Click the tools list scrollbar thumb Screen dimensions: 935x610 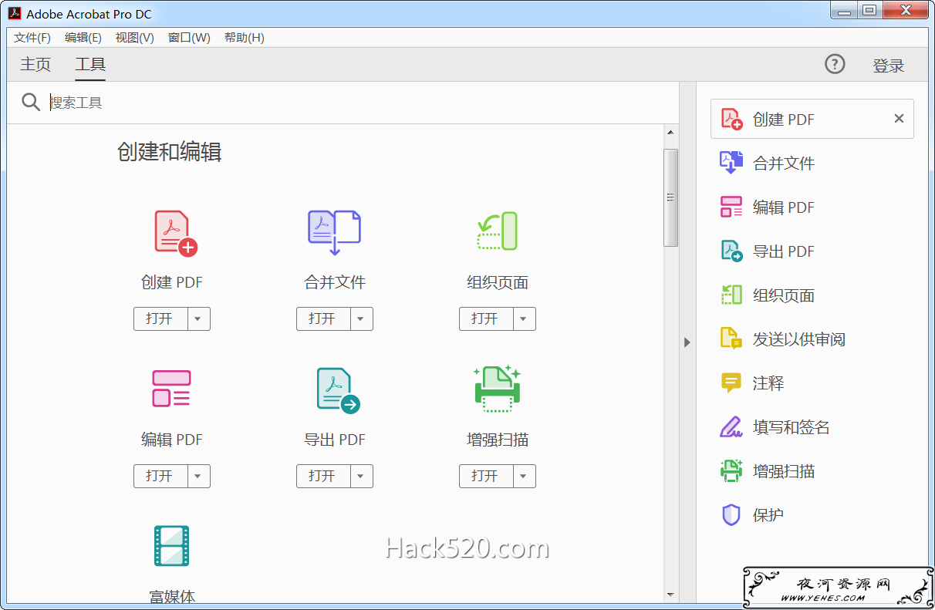(x=670, y=197)
